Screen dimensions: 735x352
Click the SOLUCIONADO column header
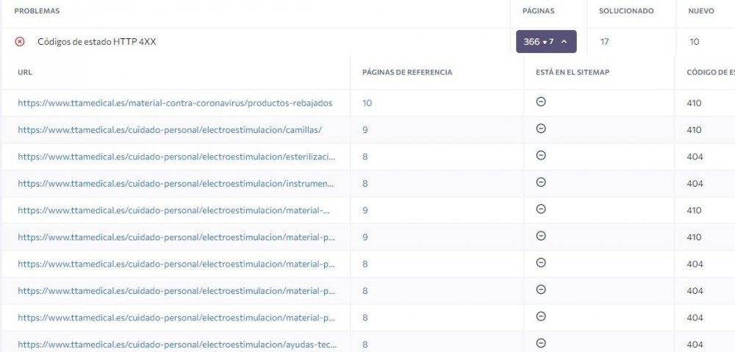click(x=626, y=11)
